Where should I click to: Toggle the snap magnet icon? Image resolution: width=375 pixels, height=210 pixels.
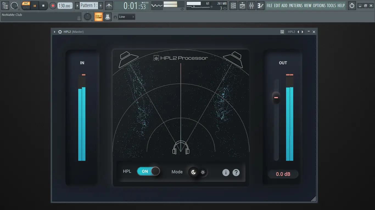coord(115,17)
